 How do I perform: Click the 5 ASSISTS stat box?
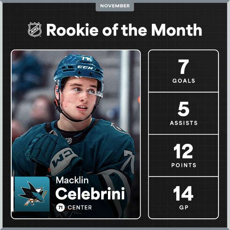coord(183,113)
